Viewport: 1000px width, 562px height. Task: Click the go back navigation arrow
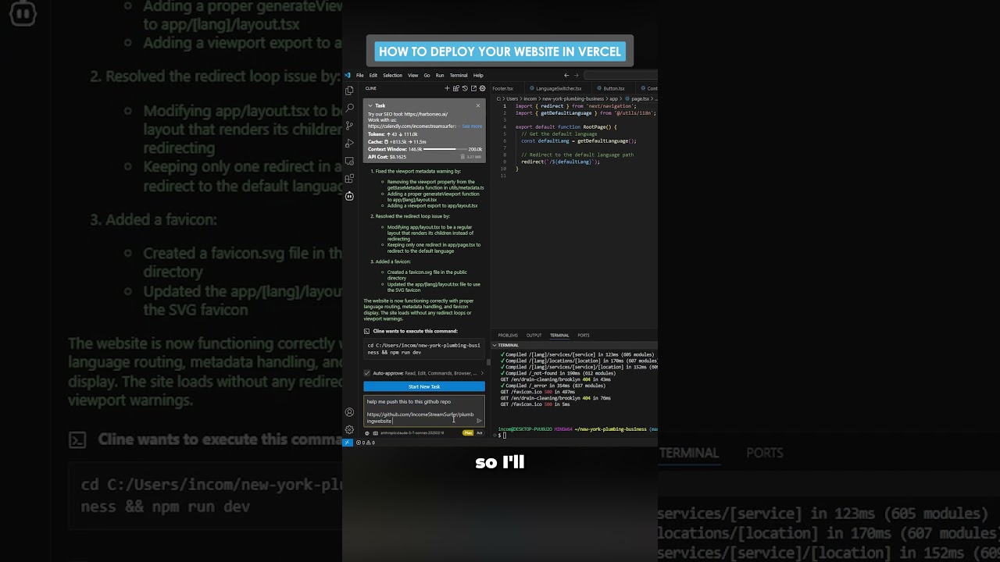pos(566,76)
